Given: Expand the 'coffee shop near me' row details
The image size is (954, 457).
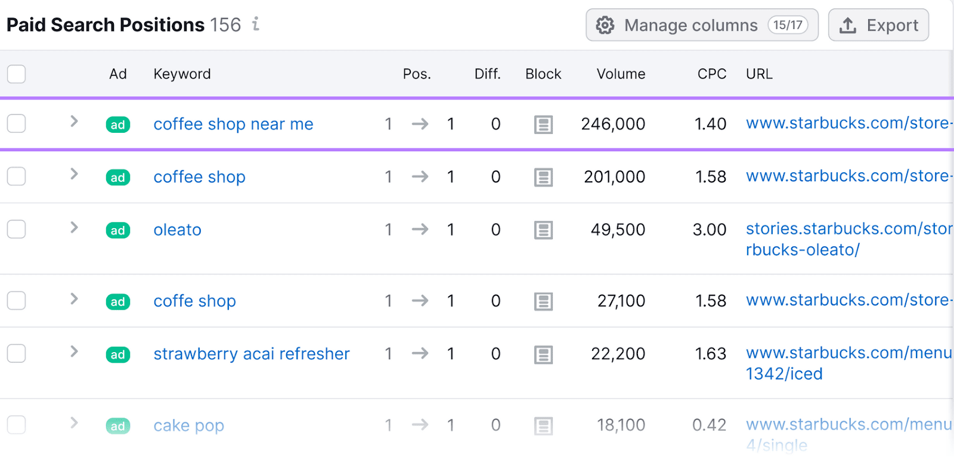Looking at the screenshot, I should [74, 122].
